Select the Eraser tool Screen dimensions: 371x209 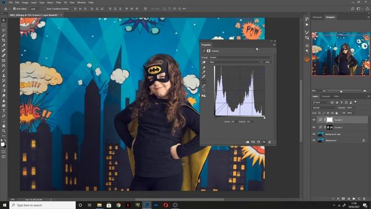point(3,85)
